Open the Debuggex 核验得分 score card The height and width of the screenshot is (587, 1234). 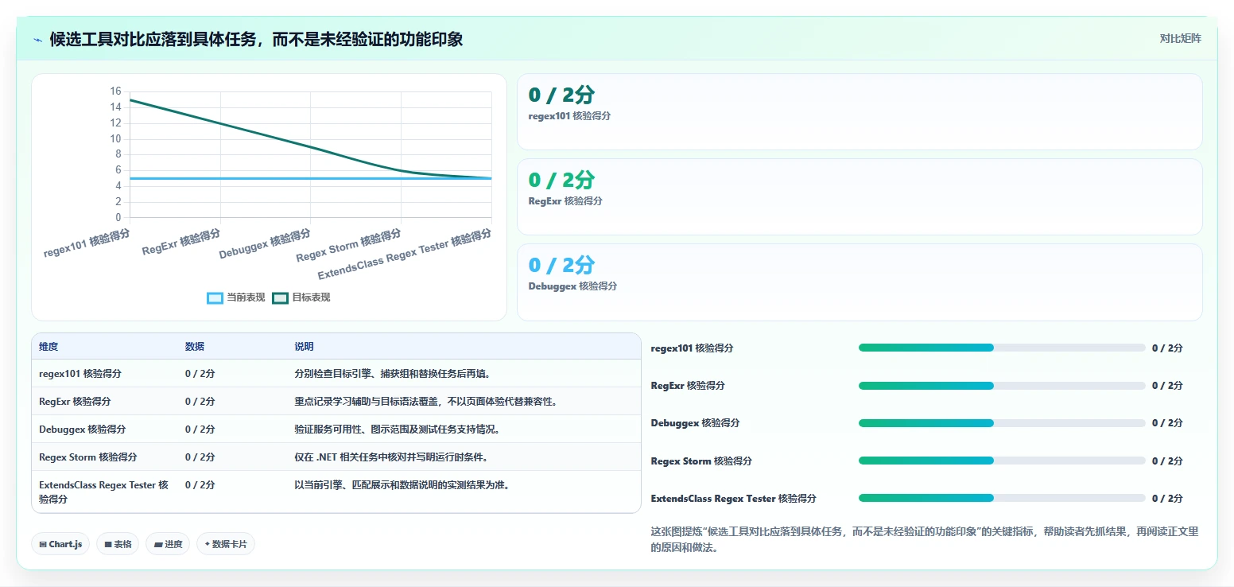pyautogui.click(x=860, y=282)
